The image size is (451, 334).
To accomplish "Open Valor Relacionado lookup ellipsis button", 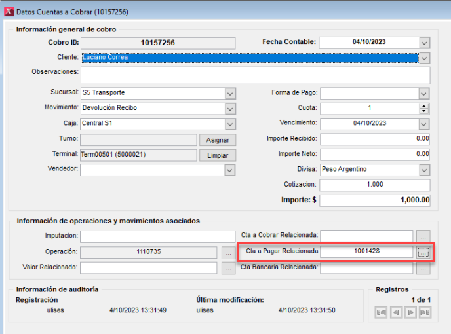I will point(227,268).
